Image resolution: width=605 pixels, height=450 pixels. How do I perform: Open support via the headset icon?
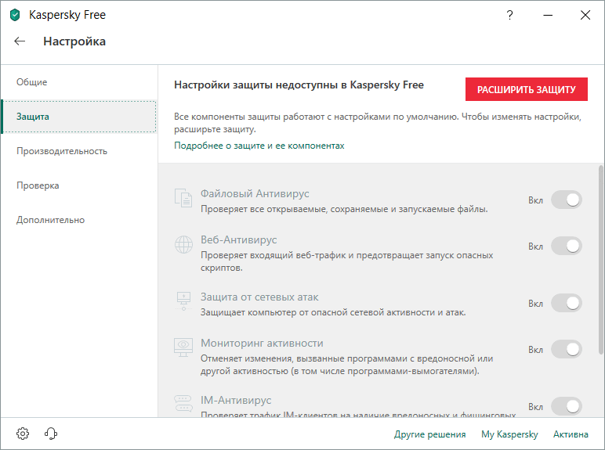coord(50,434)
